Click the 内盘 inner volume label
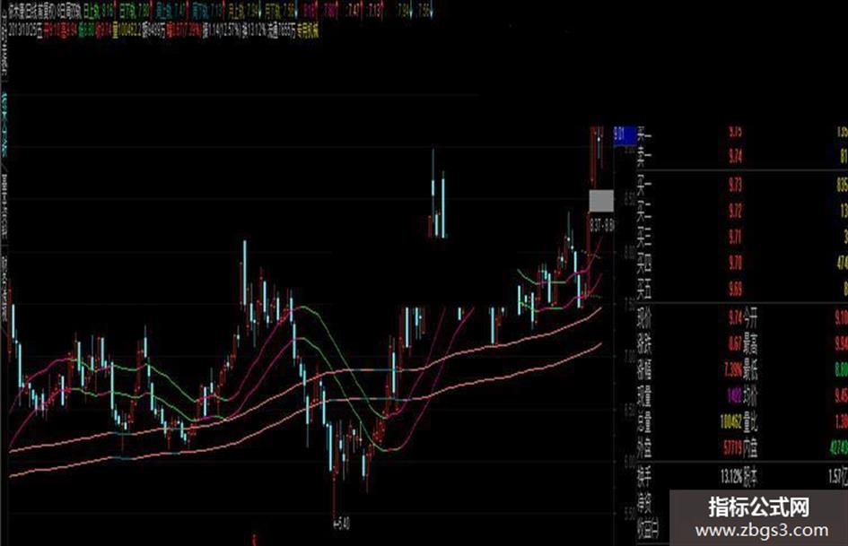This screenshot has width=848, height=546. click(x=751, y=447)
